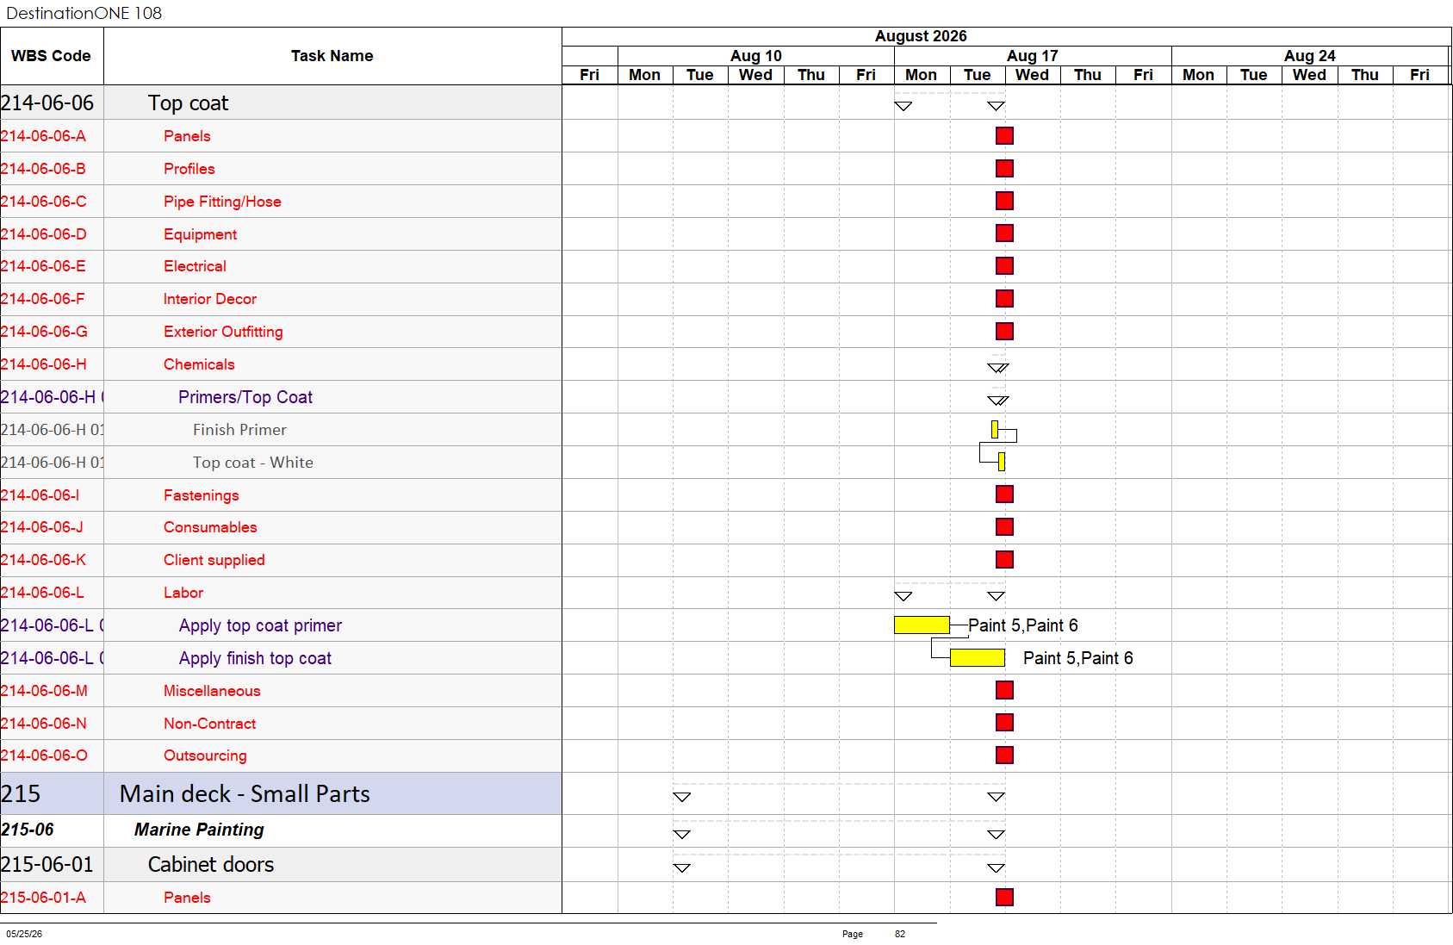Select the Aug 17 week header
This screenshot has width=1453, height=945.
coord(1033,56)
